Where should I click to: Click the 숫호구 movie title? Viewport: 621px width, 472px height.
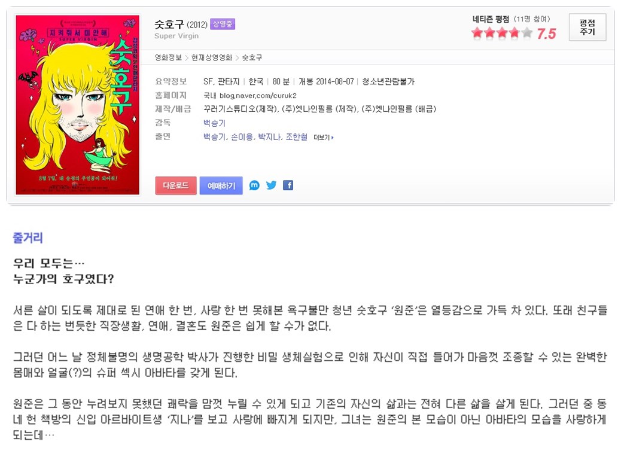(x=169, y=25)
